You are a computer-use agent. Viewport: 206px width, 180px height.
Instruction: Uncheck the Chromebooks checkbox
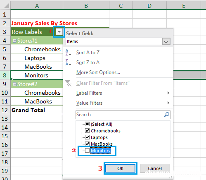click(x=87, y=131)
